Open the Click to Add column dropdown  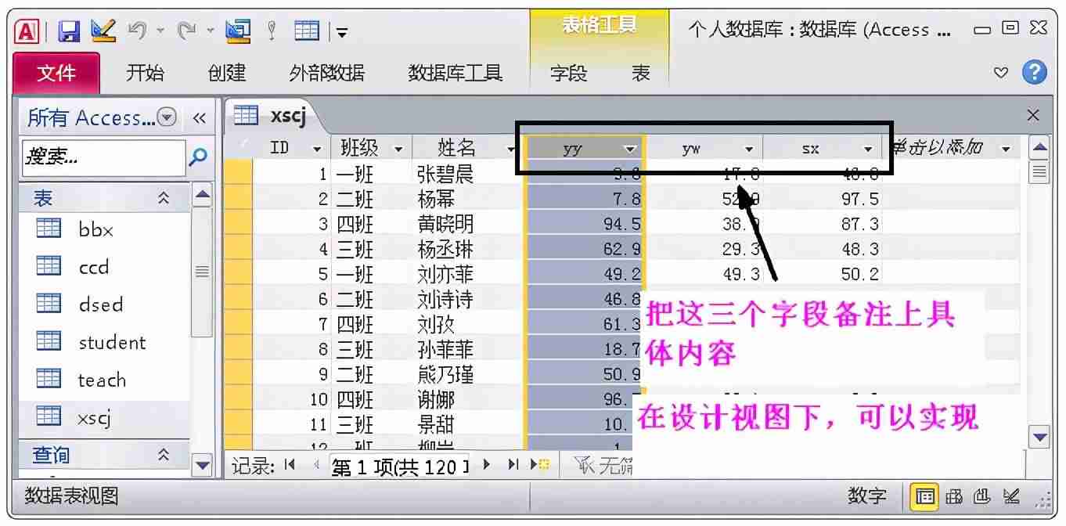(1006, 148)
